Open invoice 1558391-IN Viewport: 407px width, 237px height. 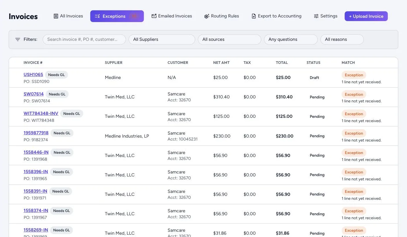coord(35,191)
